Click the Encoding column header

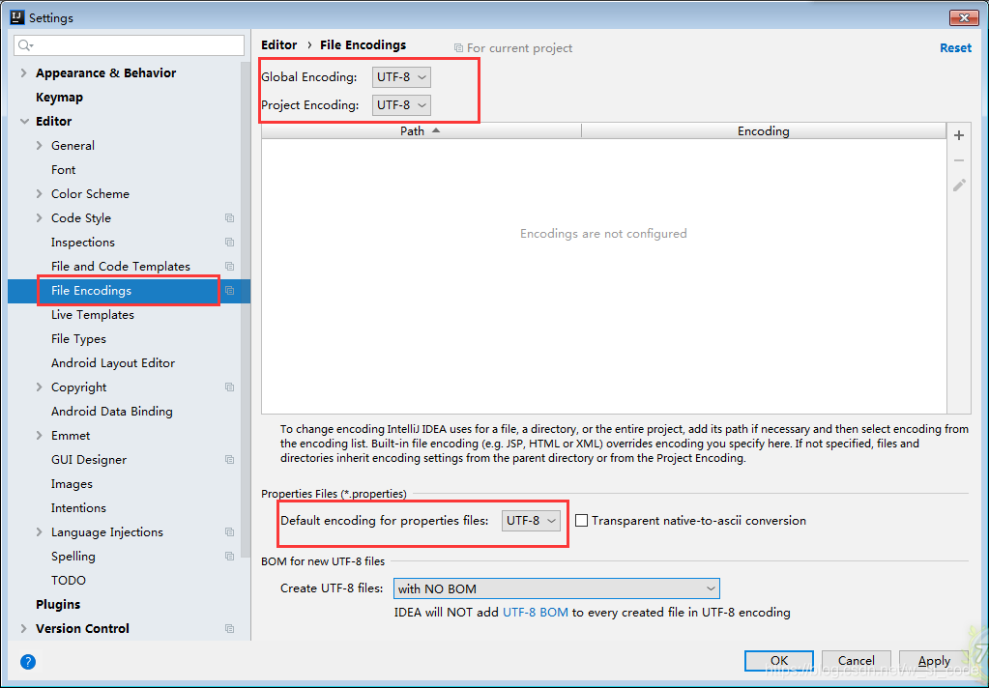(763, 130)
